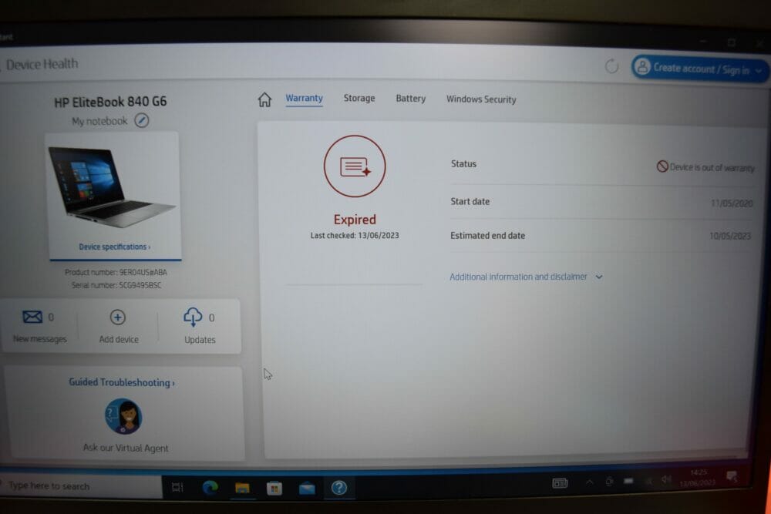Select the Product number text

click(116, 272)
